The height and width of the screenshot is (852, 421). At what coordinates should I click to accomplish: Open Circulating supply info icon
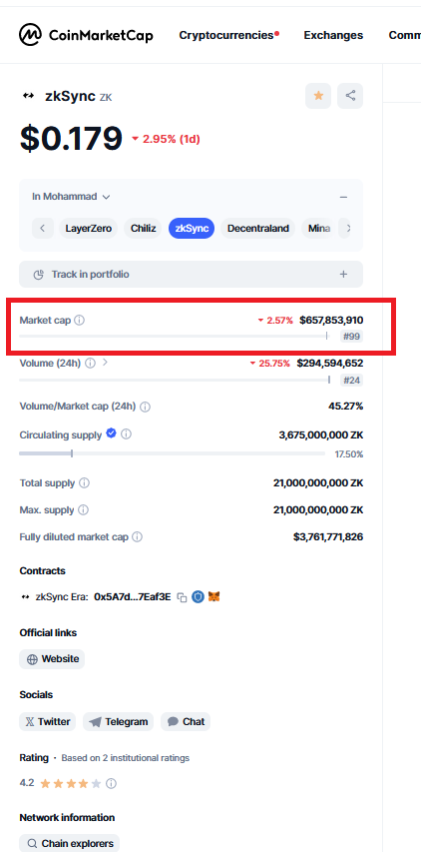click(126, 434)
